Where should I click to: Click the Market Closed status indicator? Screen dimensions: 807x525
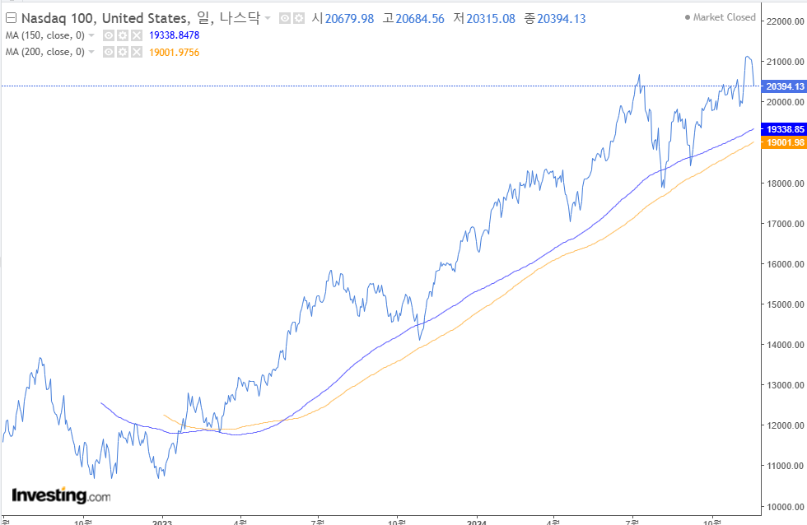tap(720, 17)
